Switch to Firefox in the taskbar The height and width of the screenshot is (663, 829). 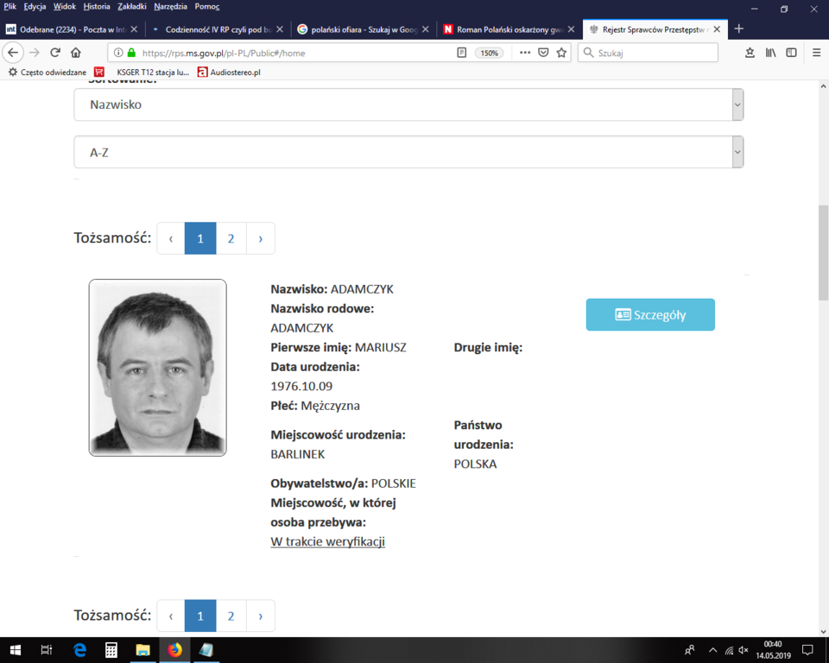click(x=174, y=650)
